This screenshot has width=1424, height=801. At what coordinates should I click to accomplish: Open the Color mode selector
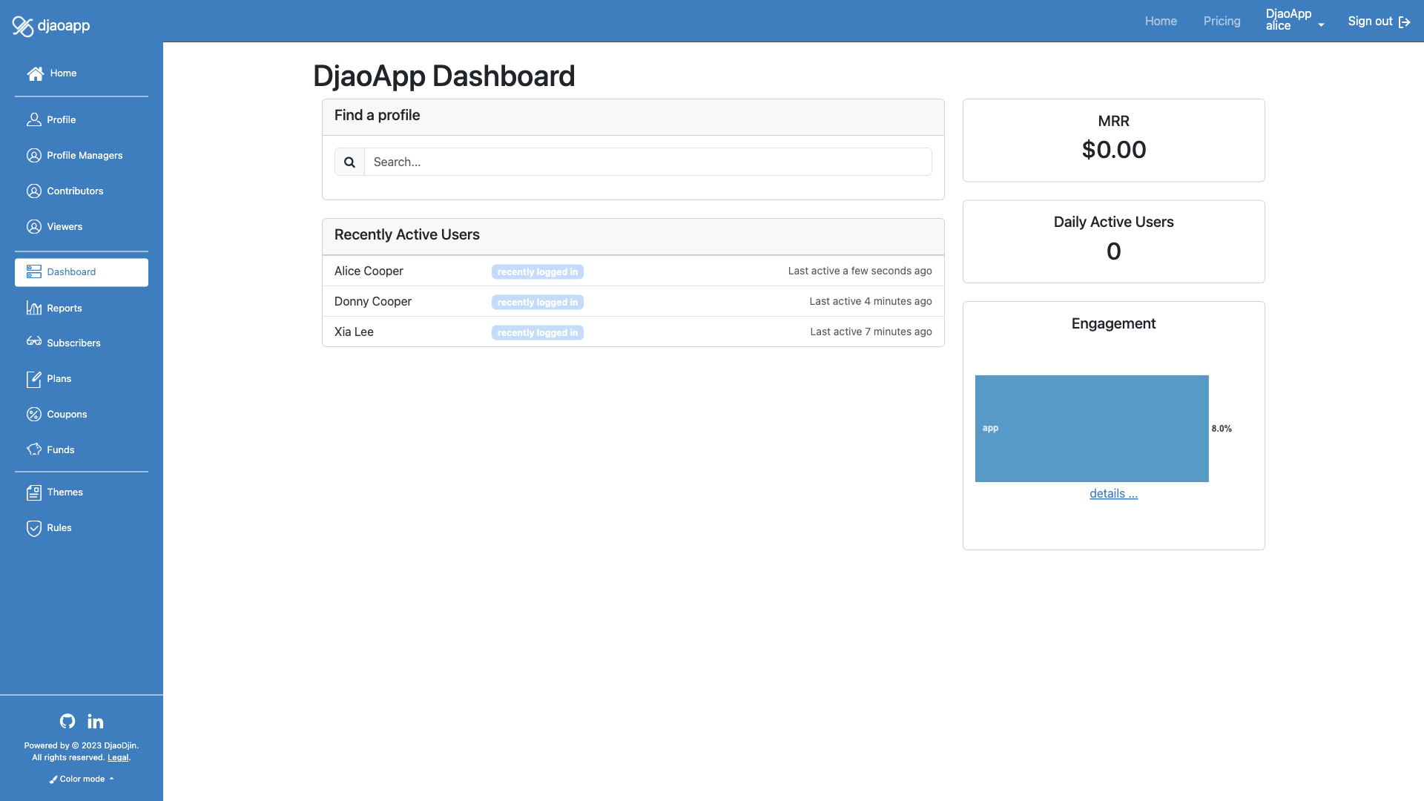click(x=82, y=779)
